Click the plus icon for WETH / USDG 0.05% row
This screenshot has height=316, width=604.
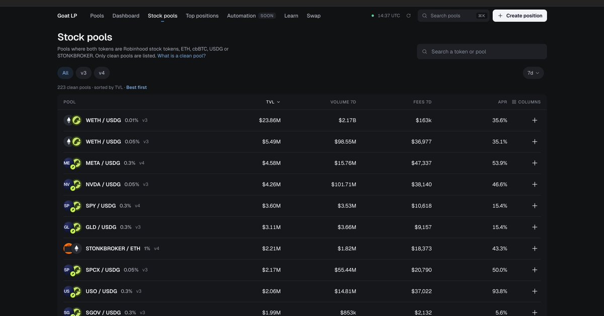pyautogui.click(x=535, y=142)
